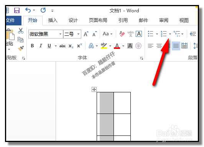Open the Text Effects dropdown arrow
This screenshot has width=204, height=147.
(97, 46)
